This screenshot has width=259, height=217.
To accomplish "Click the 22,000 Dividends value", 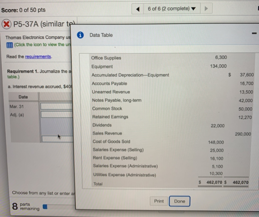I will coord(217,126).
